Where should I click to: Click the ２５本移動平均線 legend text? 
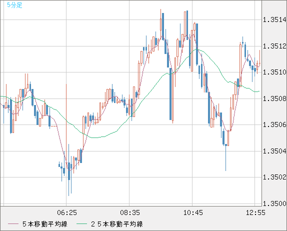[117, 224]
